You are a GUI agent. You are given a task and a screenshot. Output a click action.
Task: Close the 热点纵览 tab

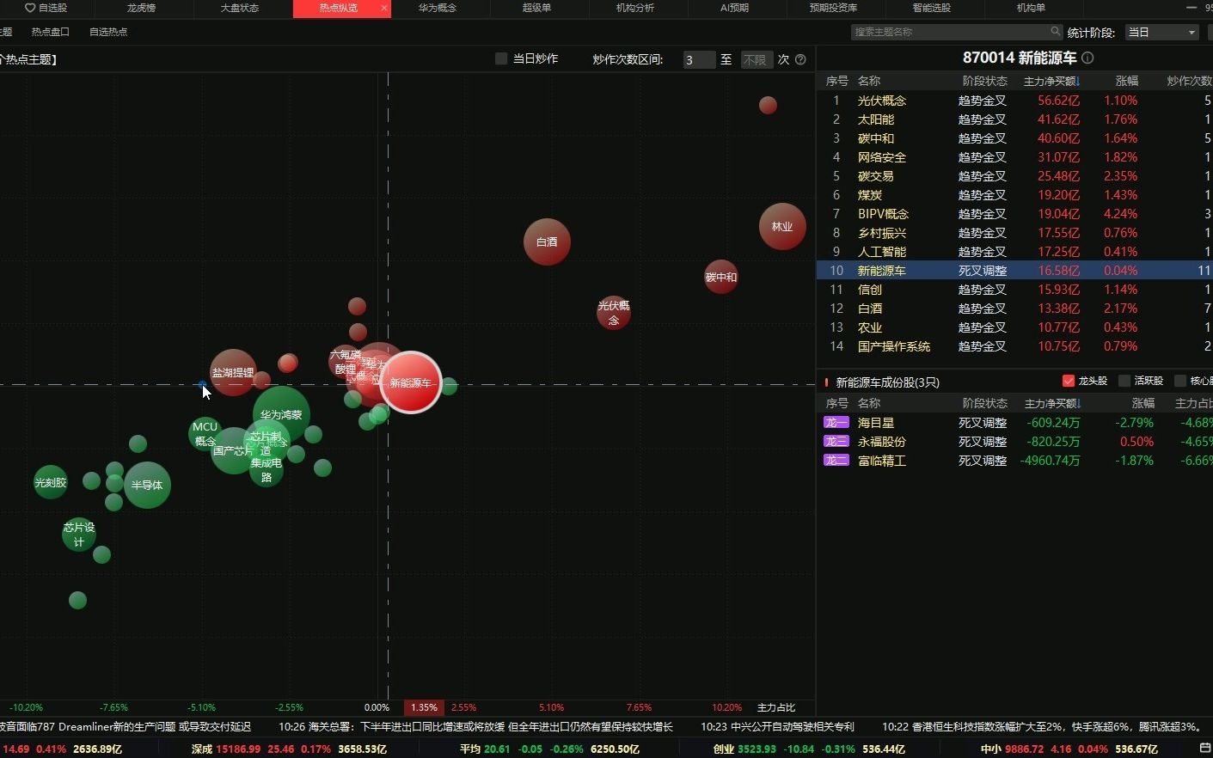pos(384,8)
